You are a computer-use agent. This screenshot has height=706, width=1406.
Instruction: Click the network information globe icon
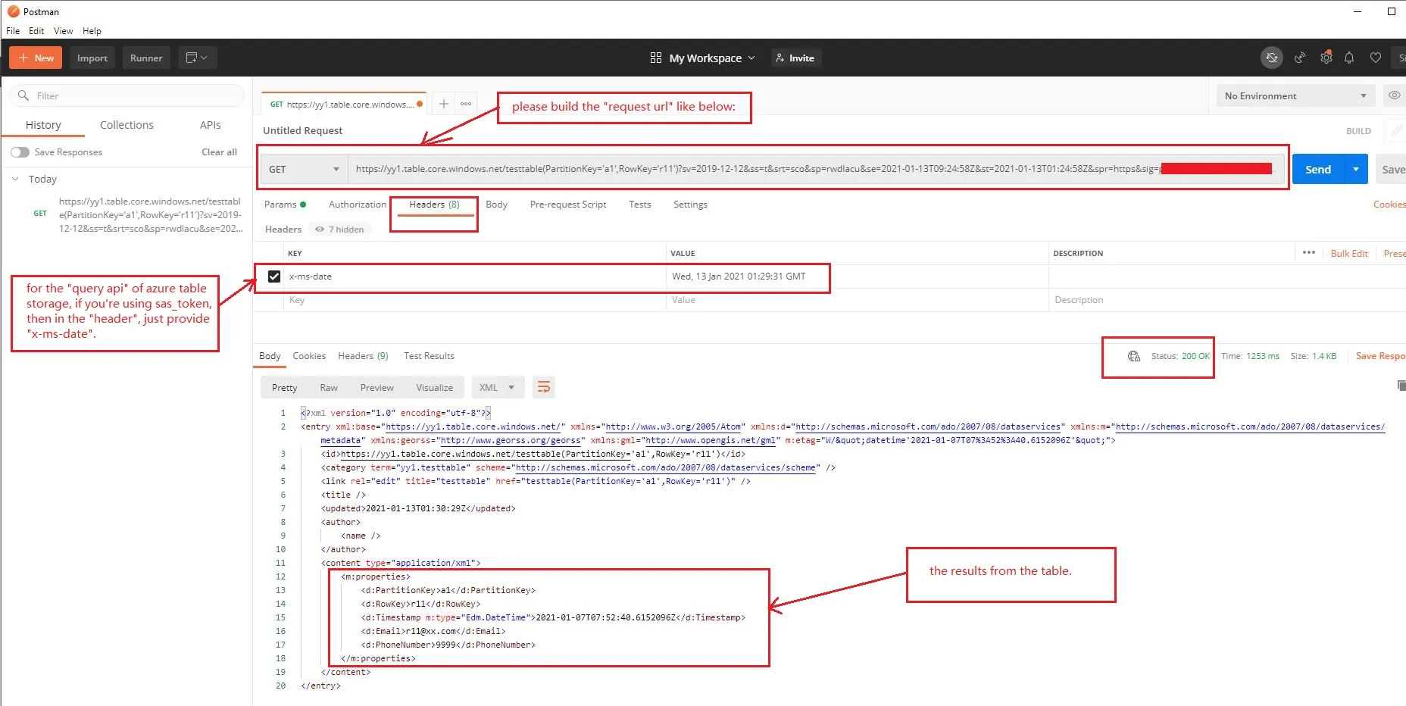point(1134,356)
